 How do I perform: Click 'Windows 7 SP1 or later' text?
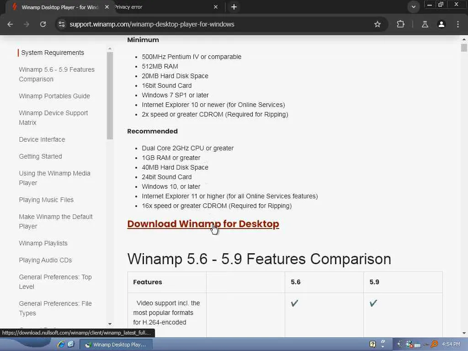click(x=175, y=95)
